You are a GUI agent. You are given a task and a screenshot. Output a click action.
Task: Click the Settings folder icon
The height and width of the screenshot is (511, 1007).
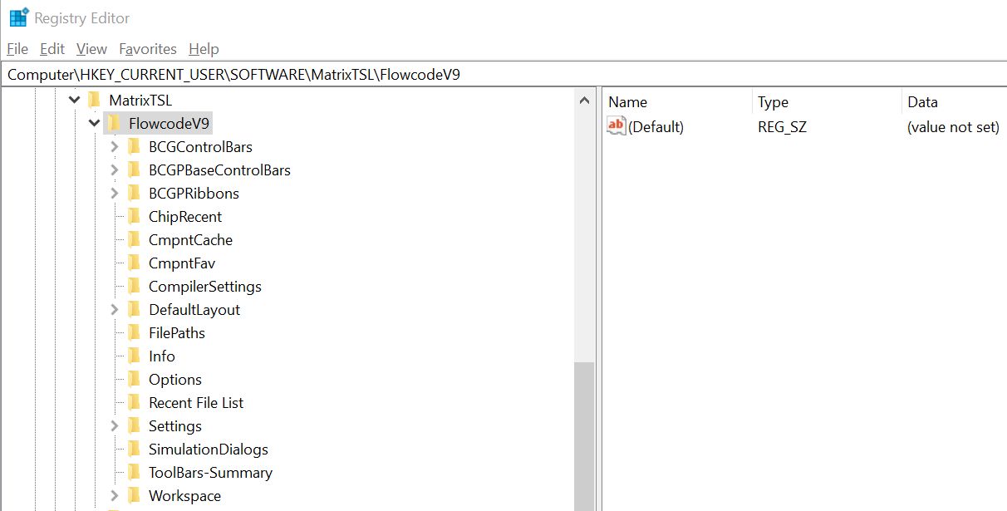click(x=135, y=426)
